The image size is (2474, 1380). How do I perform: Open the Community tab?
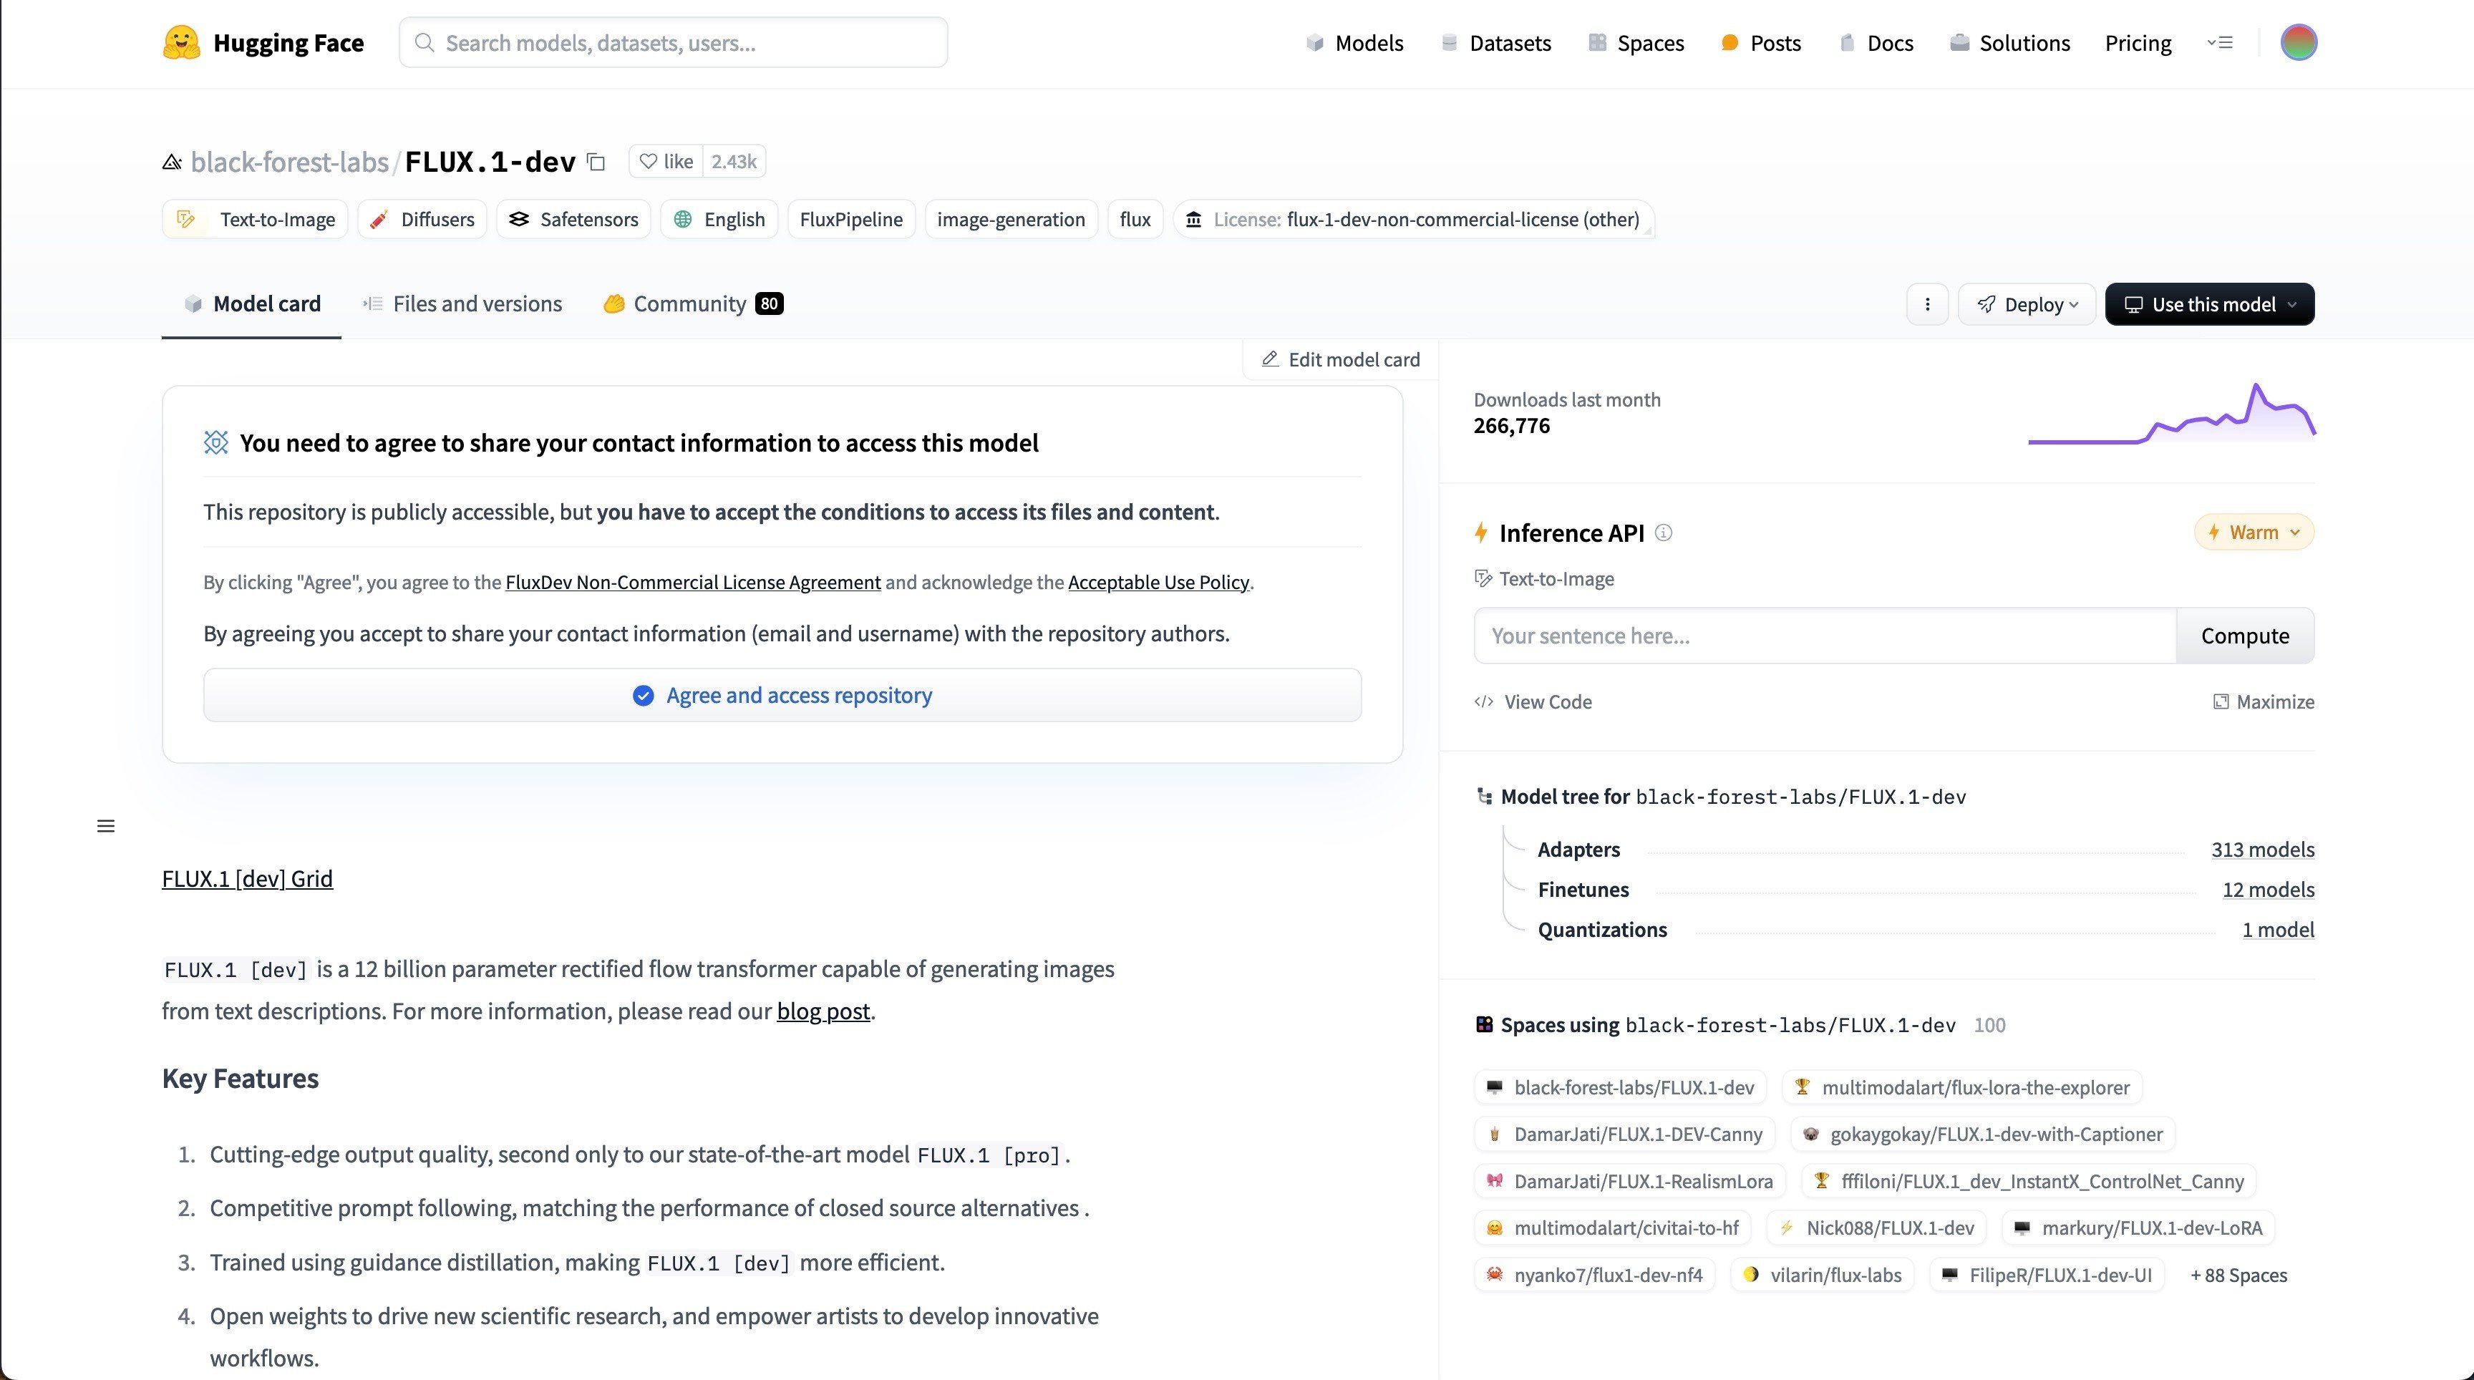click(689, 303)
